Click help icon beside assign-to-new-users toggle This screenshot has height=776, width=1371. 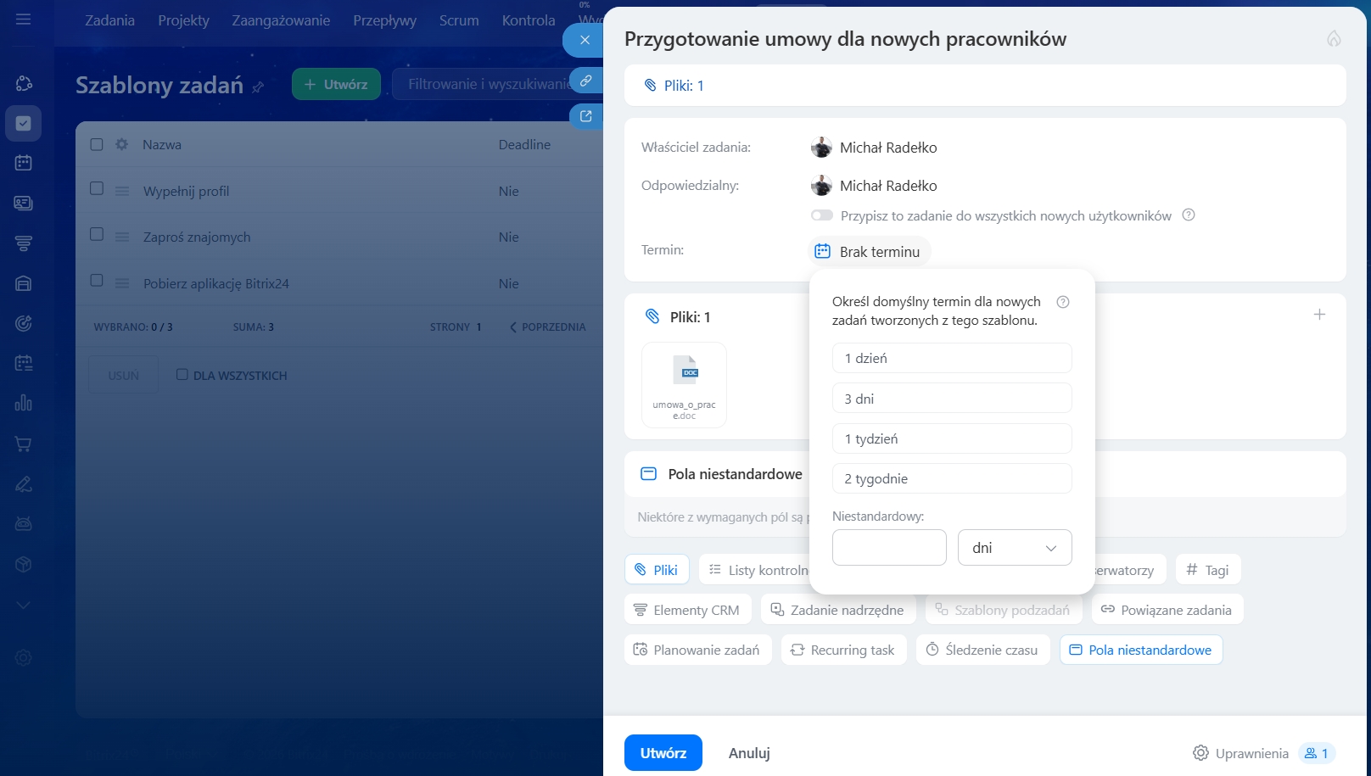(x=1189, y=215)
